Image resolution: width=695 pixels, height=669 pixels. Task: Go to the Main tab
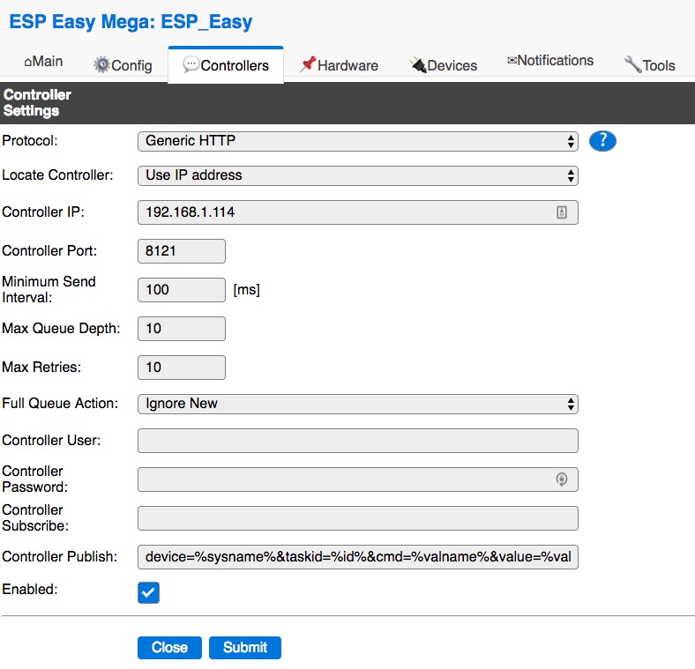[43, 61]
